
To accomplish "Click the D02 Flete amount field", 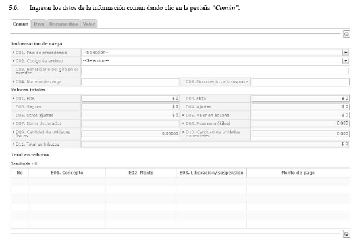I will (x=300, y=99).
